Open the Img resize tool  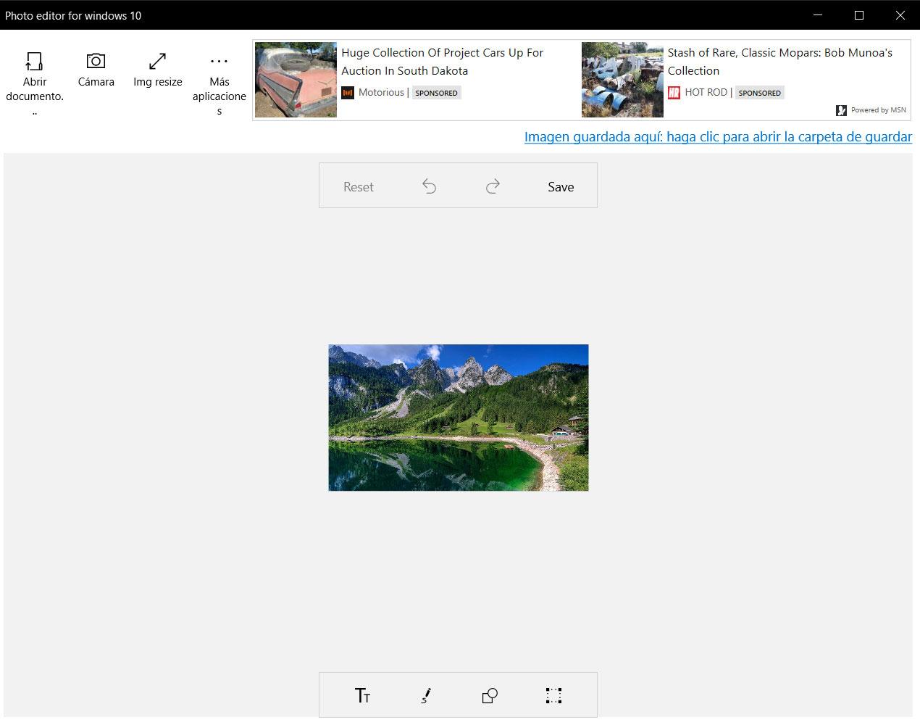click(x=157, y=70)
